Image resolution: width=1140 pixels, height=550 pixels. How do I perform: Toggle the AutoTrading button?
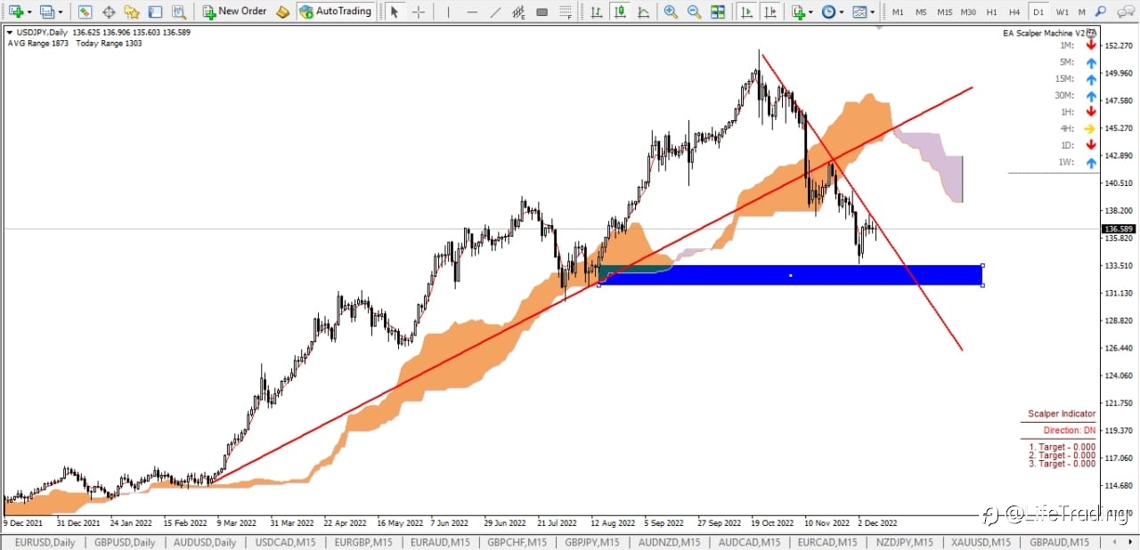(335, 12)
